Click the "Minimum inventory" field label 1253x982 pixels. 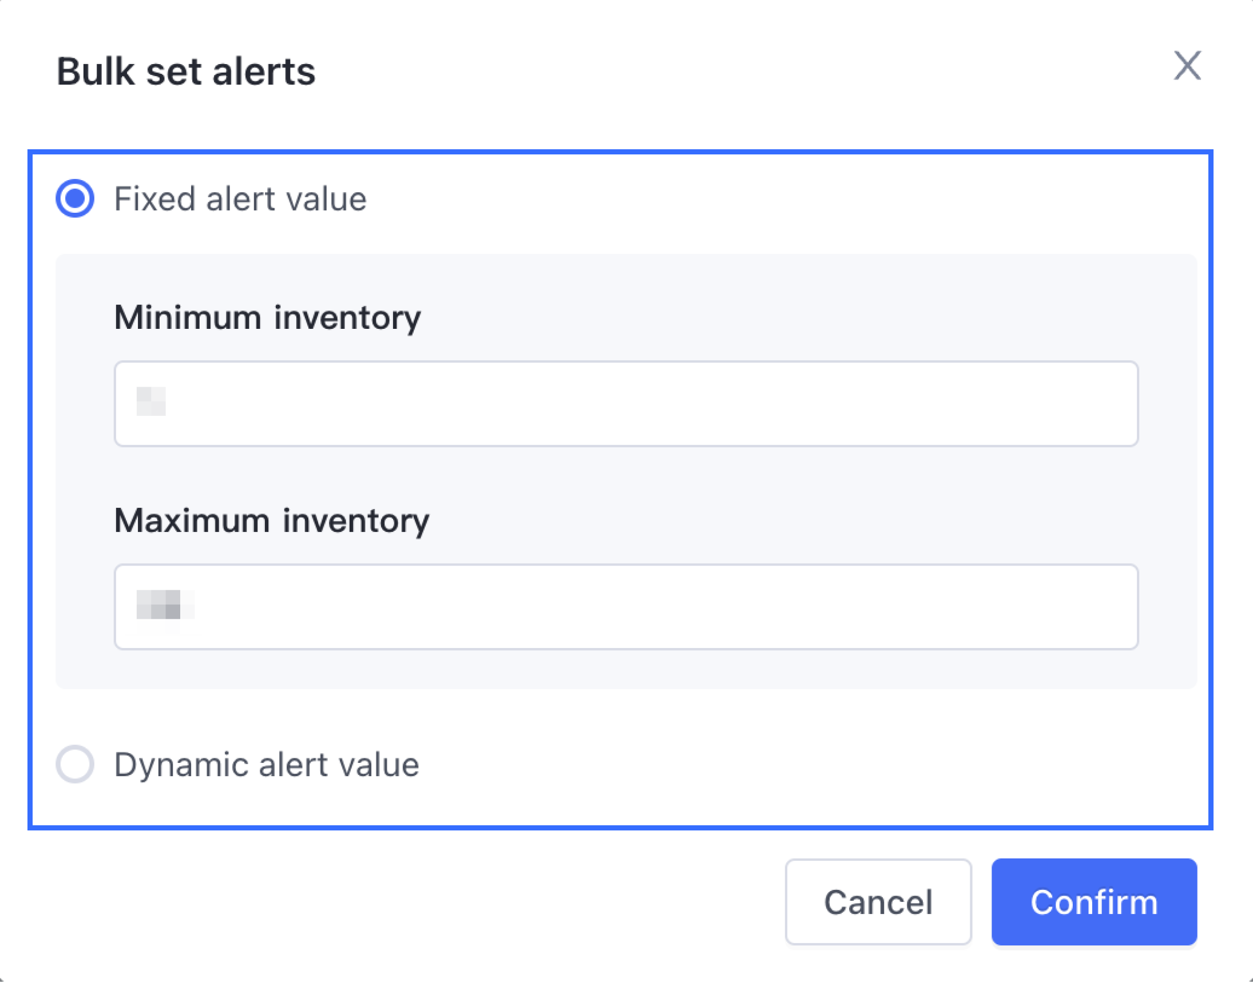coord(267,317)
